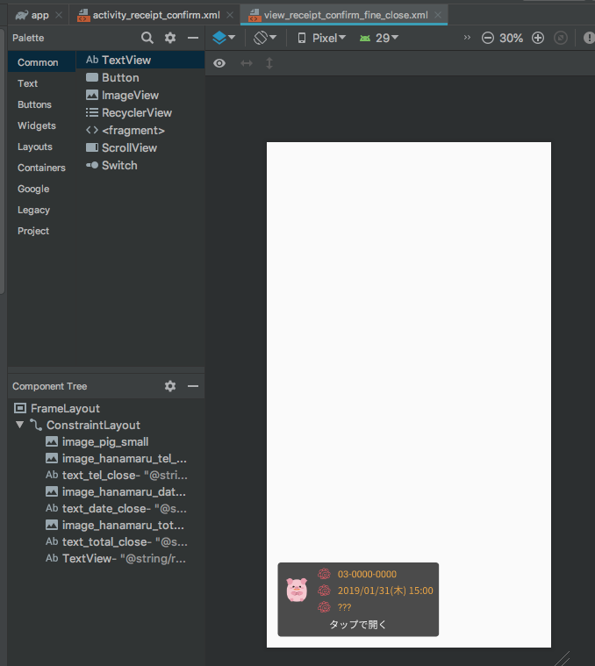The image size is (595, 666).
Task: Pick RecyclerView from the palette
Action: pyautogui.click(x=140, y=112)
